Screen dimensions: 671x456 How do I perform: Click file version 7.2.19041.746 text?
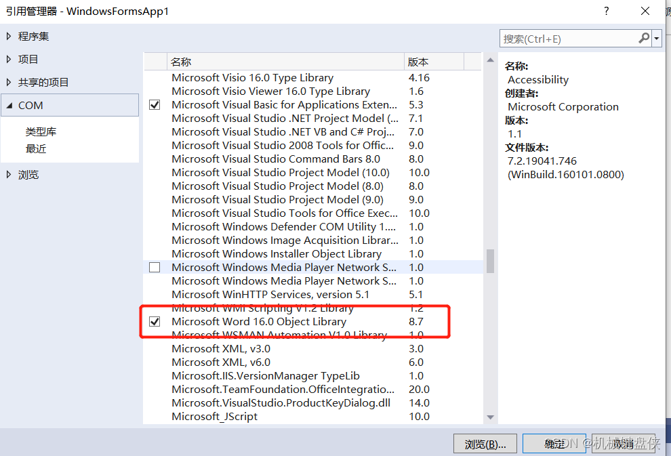tap(542, 161)
